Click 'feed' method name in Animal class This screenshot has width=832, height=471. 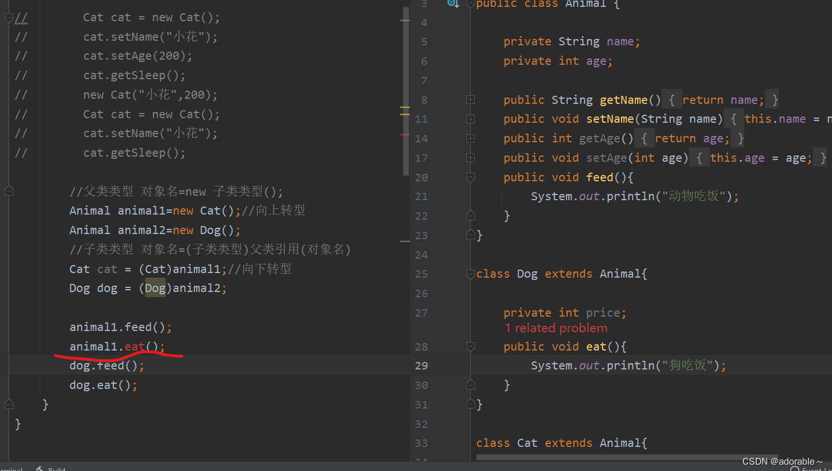click(x=600, y=177)
